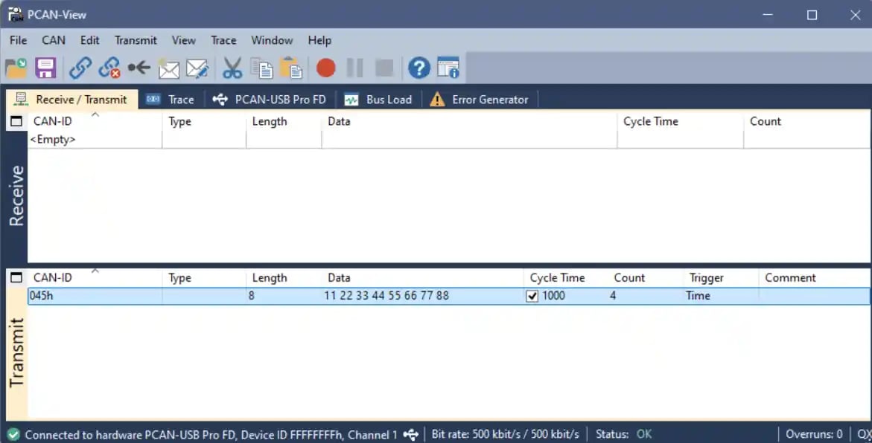Click the Paste clipboard icon
Image resolution: width=872 pixels, height=443 pixels.
point(291,68)
